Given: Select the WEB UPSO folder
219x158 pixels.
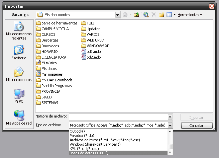Looking at the screenshot, I should 93,40.
